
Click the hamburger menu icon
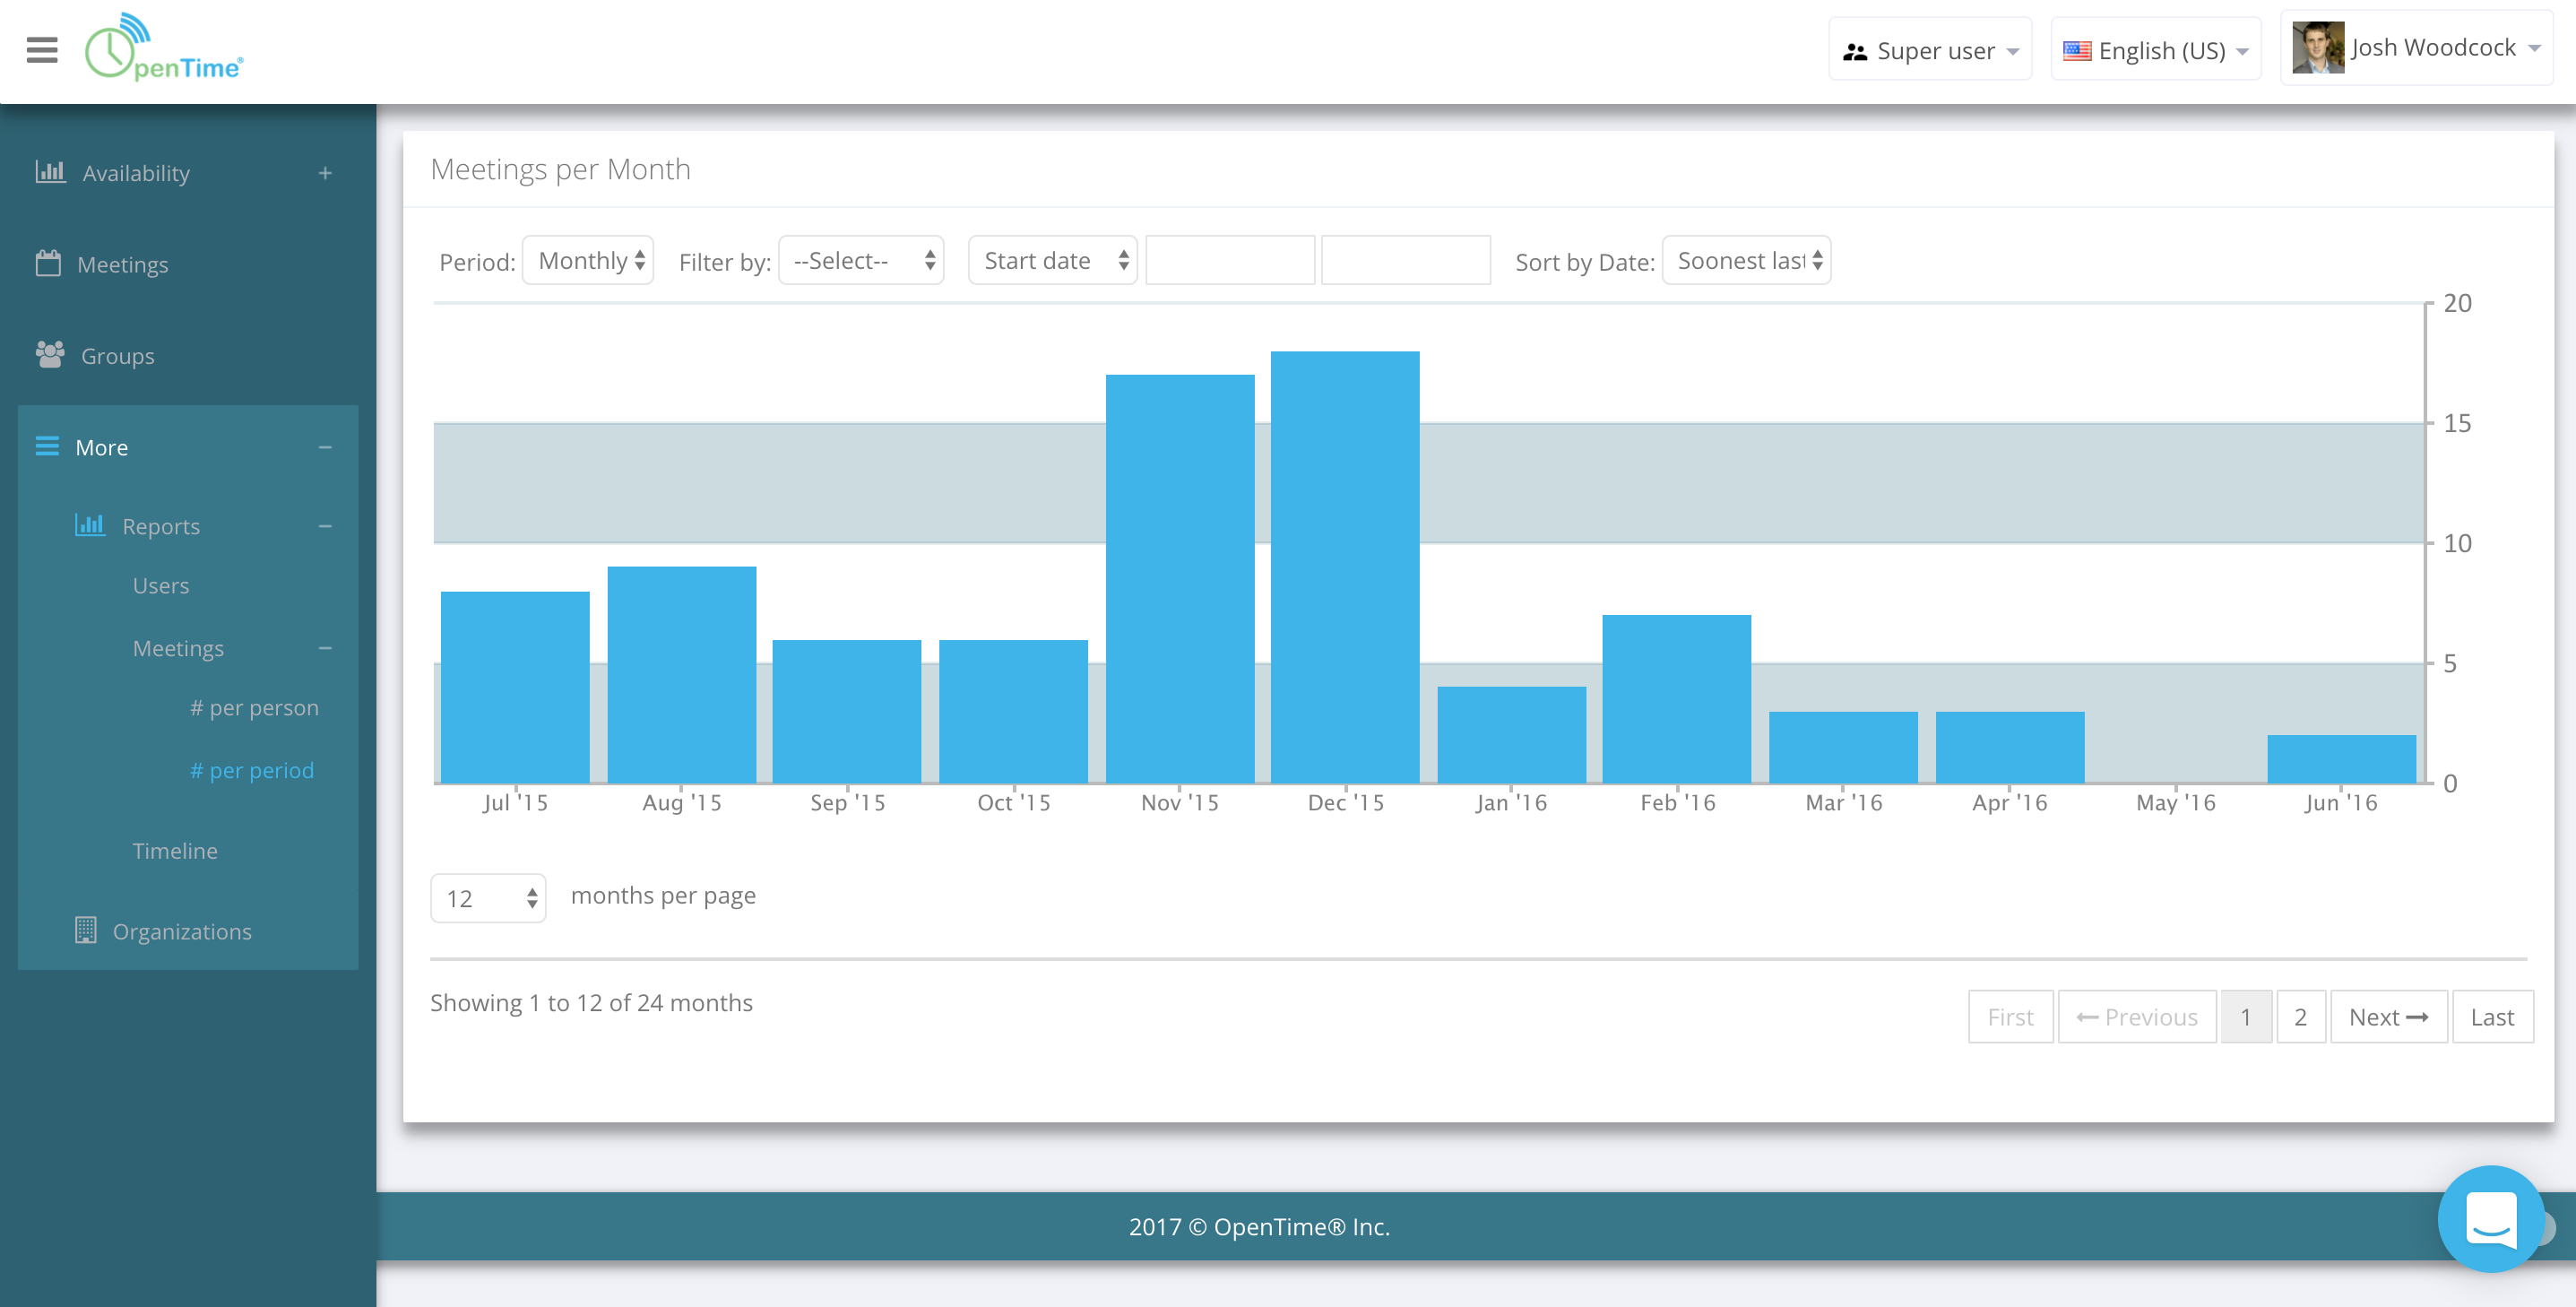point(41,50)
